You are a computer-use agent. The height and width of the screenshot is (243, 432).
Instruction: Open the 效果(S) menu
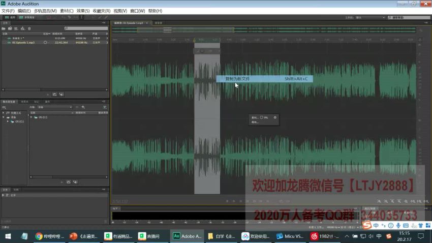pyautogui.click(x=83, y=11)
